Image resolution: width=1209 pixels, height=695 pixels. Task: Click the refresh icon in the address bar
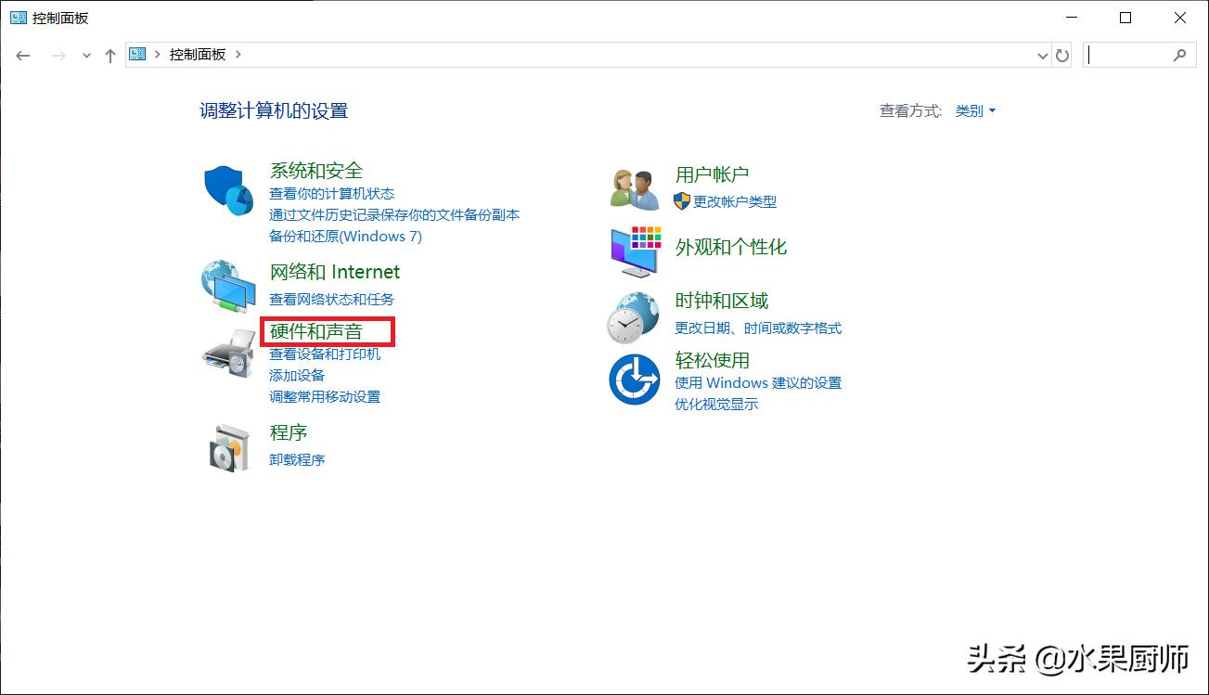point(1062,55)
